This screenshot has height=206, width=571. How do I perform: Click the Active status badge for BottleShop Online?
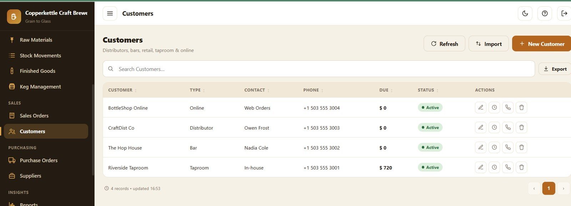coord(430,107)
